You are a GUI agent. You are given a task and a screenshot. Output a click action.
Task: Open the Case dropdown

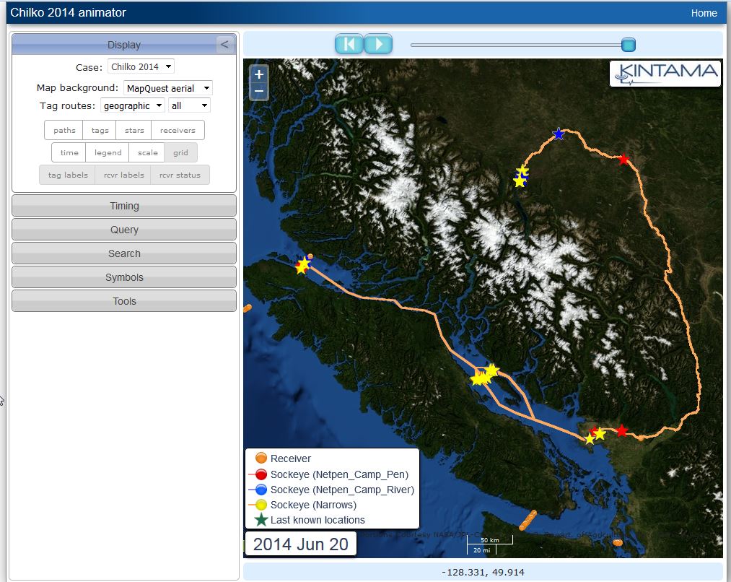coord(141,67)
